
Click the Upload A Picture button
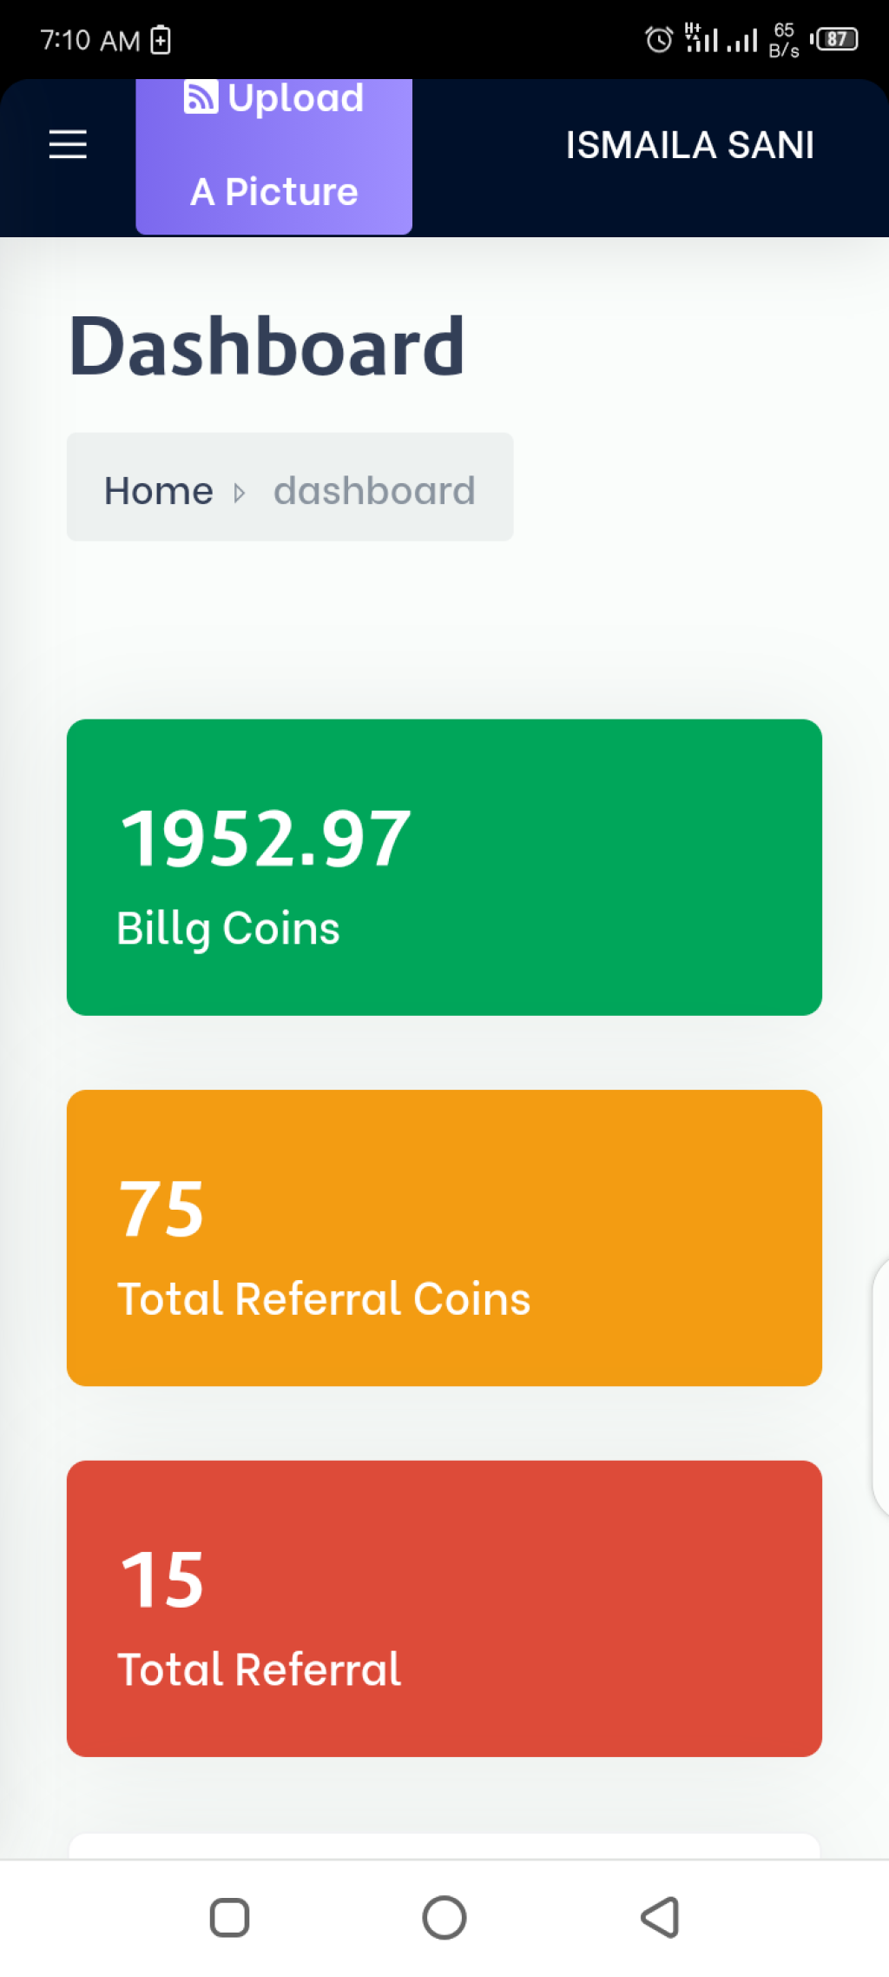(274, 156)
